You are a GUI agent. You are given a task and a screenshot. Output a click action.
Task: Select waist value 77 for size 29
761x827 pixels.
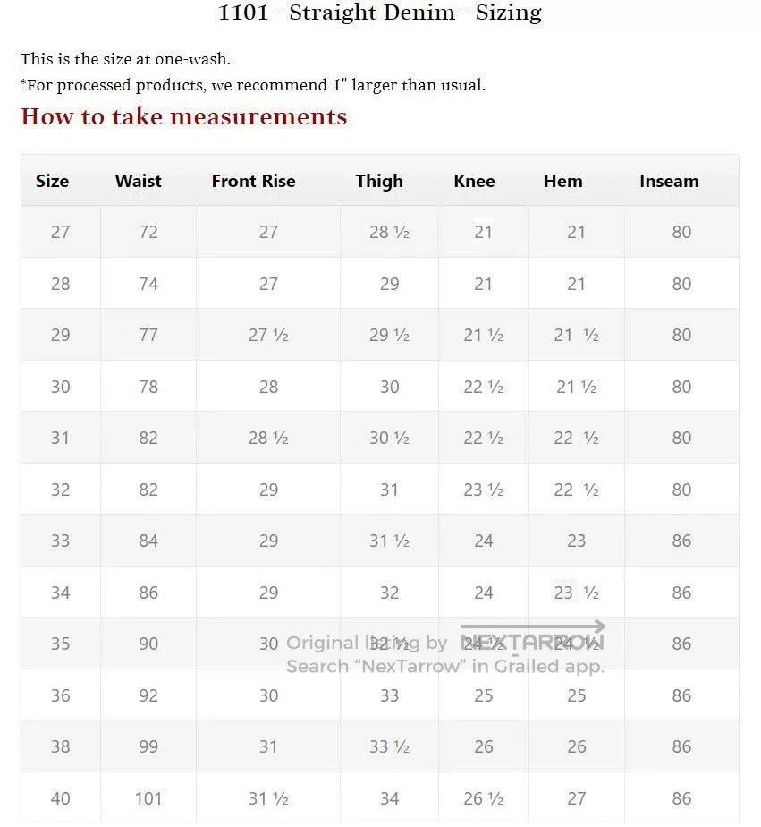click(148, 335)
